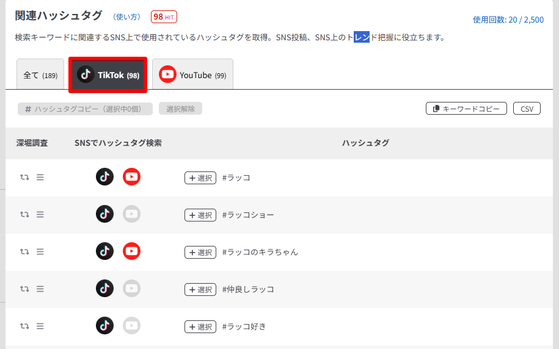Toggle 選択 for #仲良しラッコ hashtag
The height and width of the screenshot is (349, 559).
click(x=200, y=290)
